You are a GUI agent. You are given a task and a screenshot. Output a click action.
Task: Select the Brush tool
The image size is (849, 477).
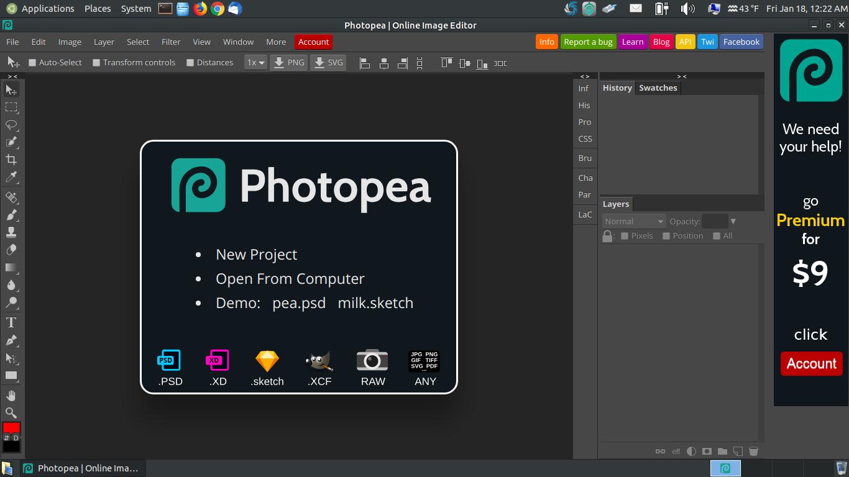tap(11, 215)
